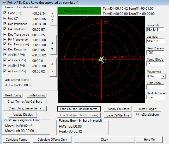Click the Latitude input field
This screenshot has width=169, height=144.
click(x=155, y=41)
